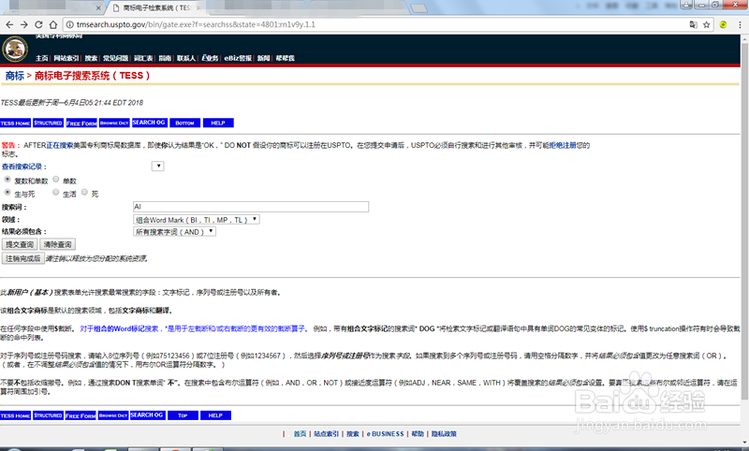This screenshot has width=749, height=451.
Task: Switch to the 商标电子检索系统 browser tab
Action: [x=156, y=8]
